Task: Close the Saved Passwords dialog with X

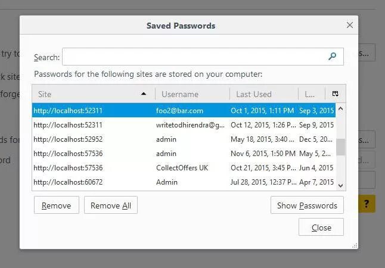Action: [350, 25]
